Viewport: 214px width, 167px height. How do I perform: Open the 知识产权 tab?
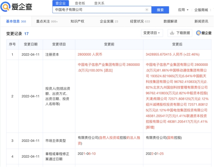pyautogui.click(x=77, y=21)
